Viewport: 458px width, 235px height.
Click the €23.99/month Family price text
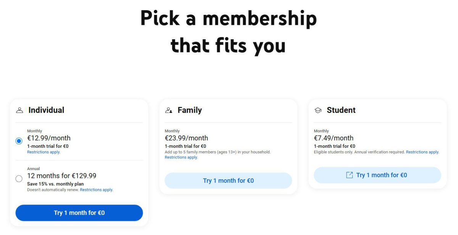pyautogui.click(x=186, y=138)
